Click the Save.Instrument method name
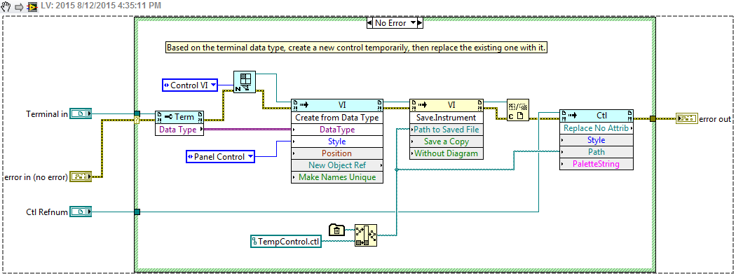This screenshot has width=736, height=276. (x=447, y=118)
